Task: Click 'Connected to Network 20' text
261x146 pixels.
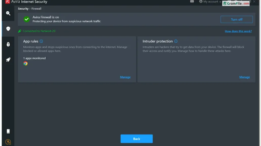Action: (x=39, y=31)
